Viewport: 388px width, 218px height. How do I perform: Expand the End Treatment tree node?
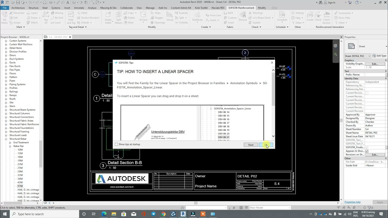(x=10, y=143)
